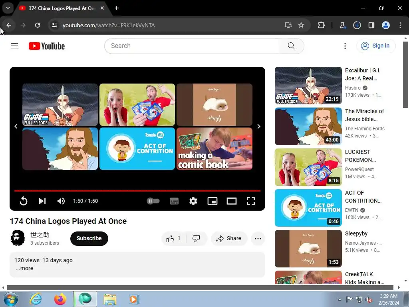Open the browser tab search dropdown
Screen dimensions: 409x307
[x=8, y=8]
